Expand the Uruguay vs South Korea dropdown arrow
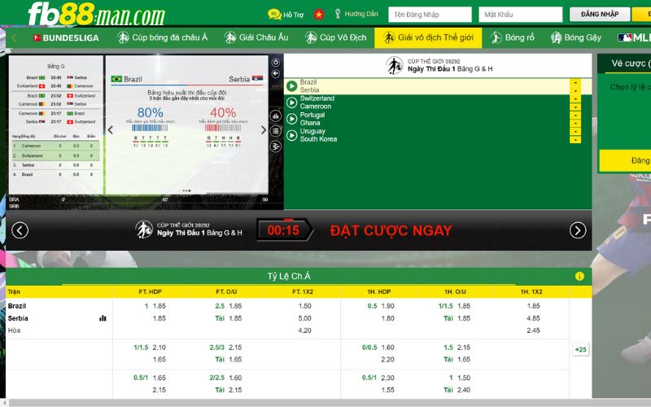651x407 pixels. click(575, 131)
